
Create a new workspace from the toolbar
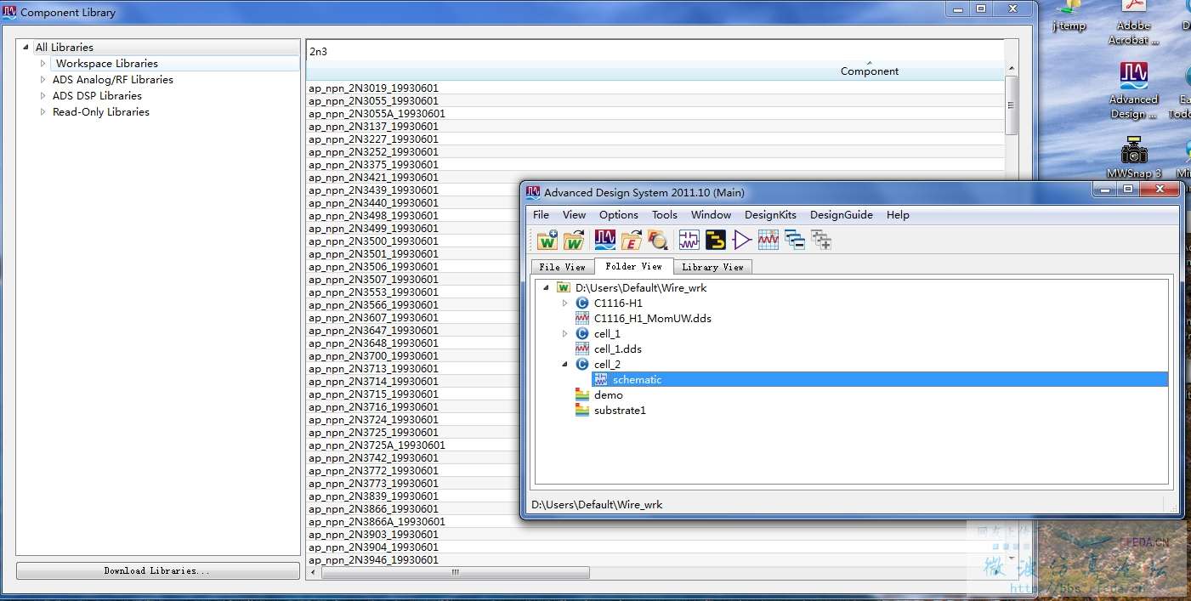(x=547, y=240)
